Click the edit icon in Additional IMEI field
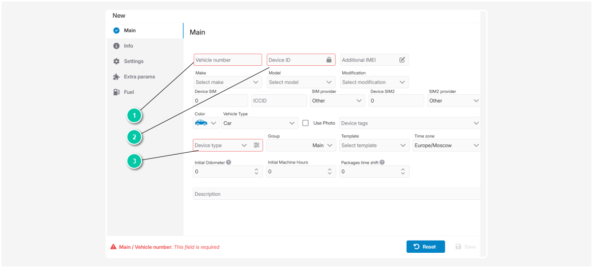 click(402, 60)
